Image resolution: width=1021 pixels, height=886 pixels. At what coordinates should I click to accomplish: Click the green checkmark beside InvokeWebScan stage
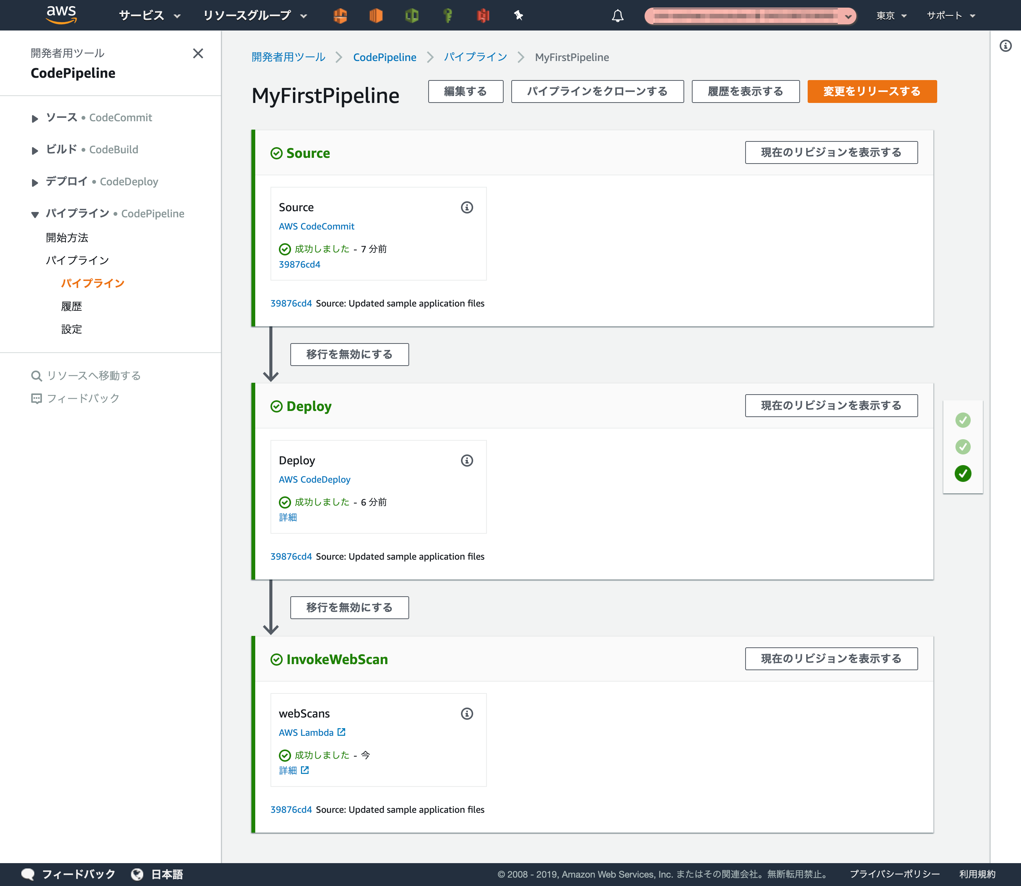(x=277, y=660)
